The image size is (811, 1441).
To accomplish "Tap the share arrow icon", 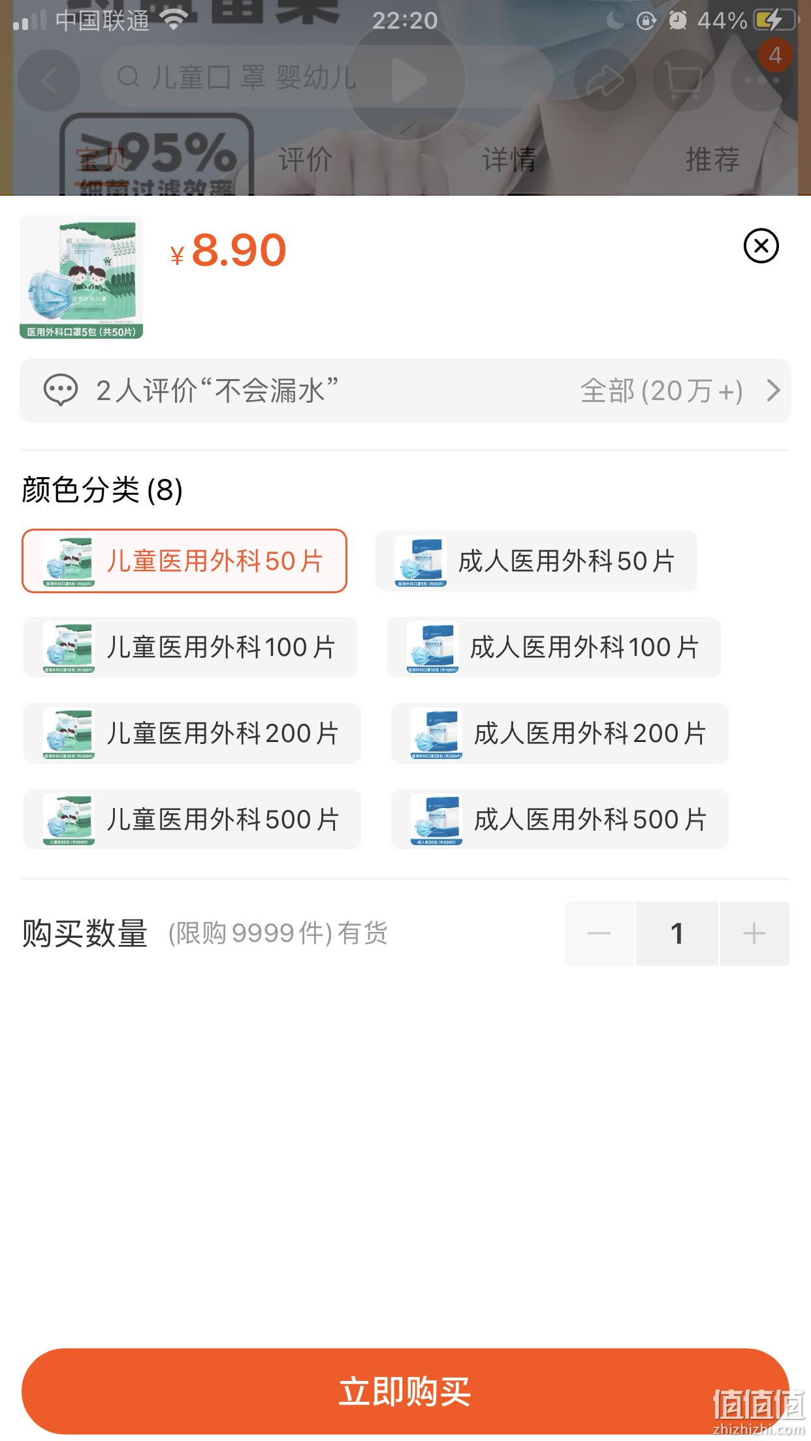I will point(605,80).
